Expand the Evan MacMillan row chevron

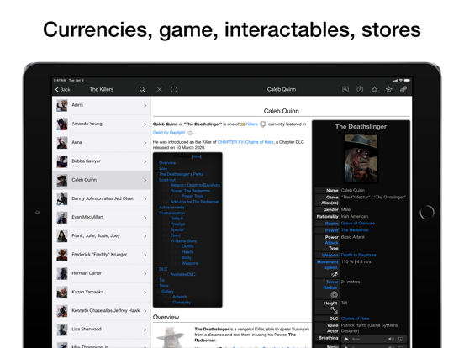point(145,218)
